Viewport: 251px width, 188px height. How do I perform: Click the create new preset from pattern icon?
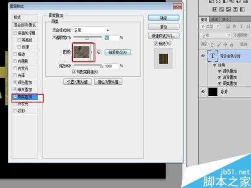click(x=99, y=52)
